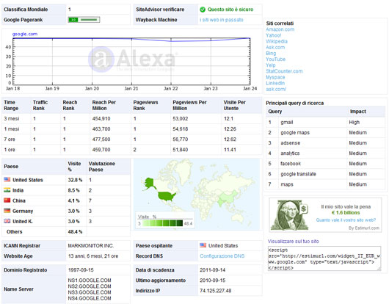Click 'Visualizzare sul tuo sito' link
The image size is (389, 304).
pos(294,241)
